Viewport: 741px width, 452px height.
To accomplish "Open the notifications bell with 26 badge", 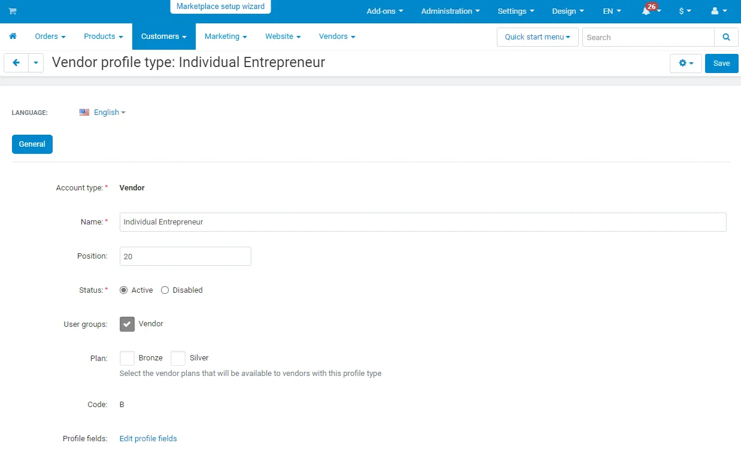I will (x=651, y=11).
